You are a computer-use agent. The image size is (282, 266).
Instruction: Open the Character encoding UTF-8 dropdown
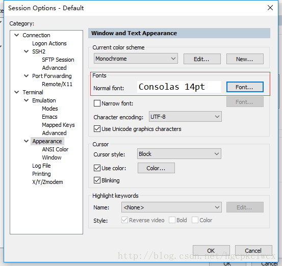click(185, 117)
